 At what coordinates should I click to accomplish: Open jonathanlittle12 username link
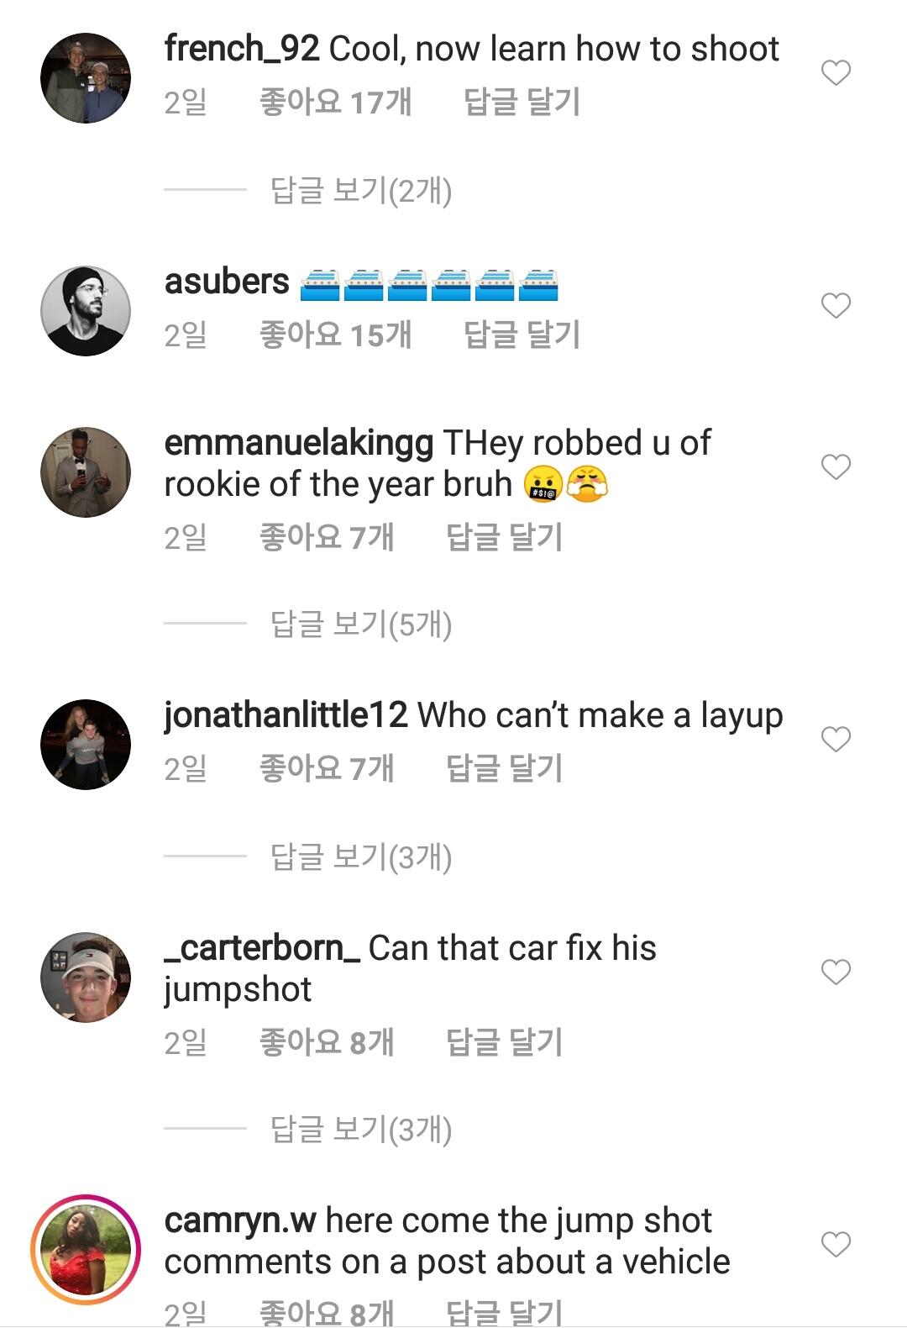click(x=286, y=716)
